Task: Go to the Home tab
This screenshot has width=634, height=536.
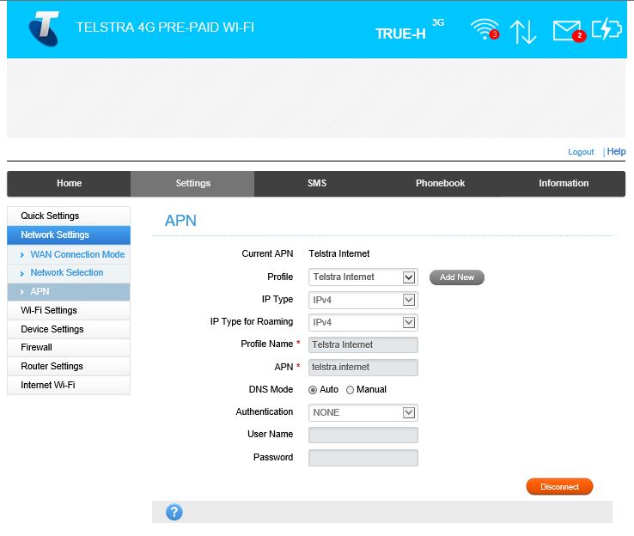Action: (69, 184)
